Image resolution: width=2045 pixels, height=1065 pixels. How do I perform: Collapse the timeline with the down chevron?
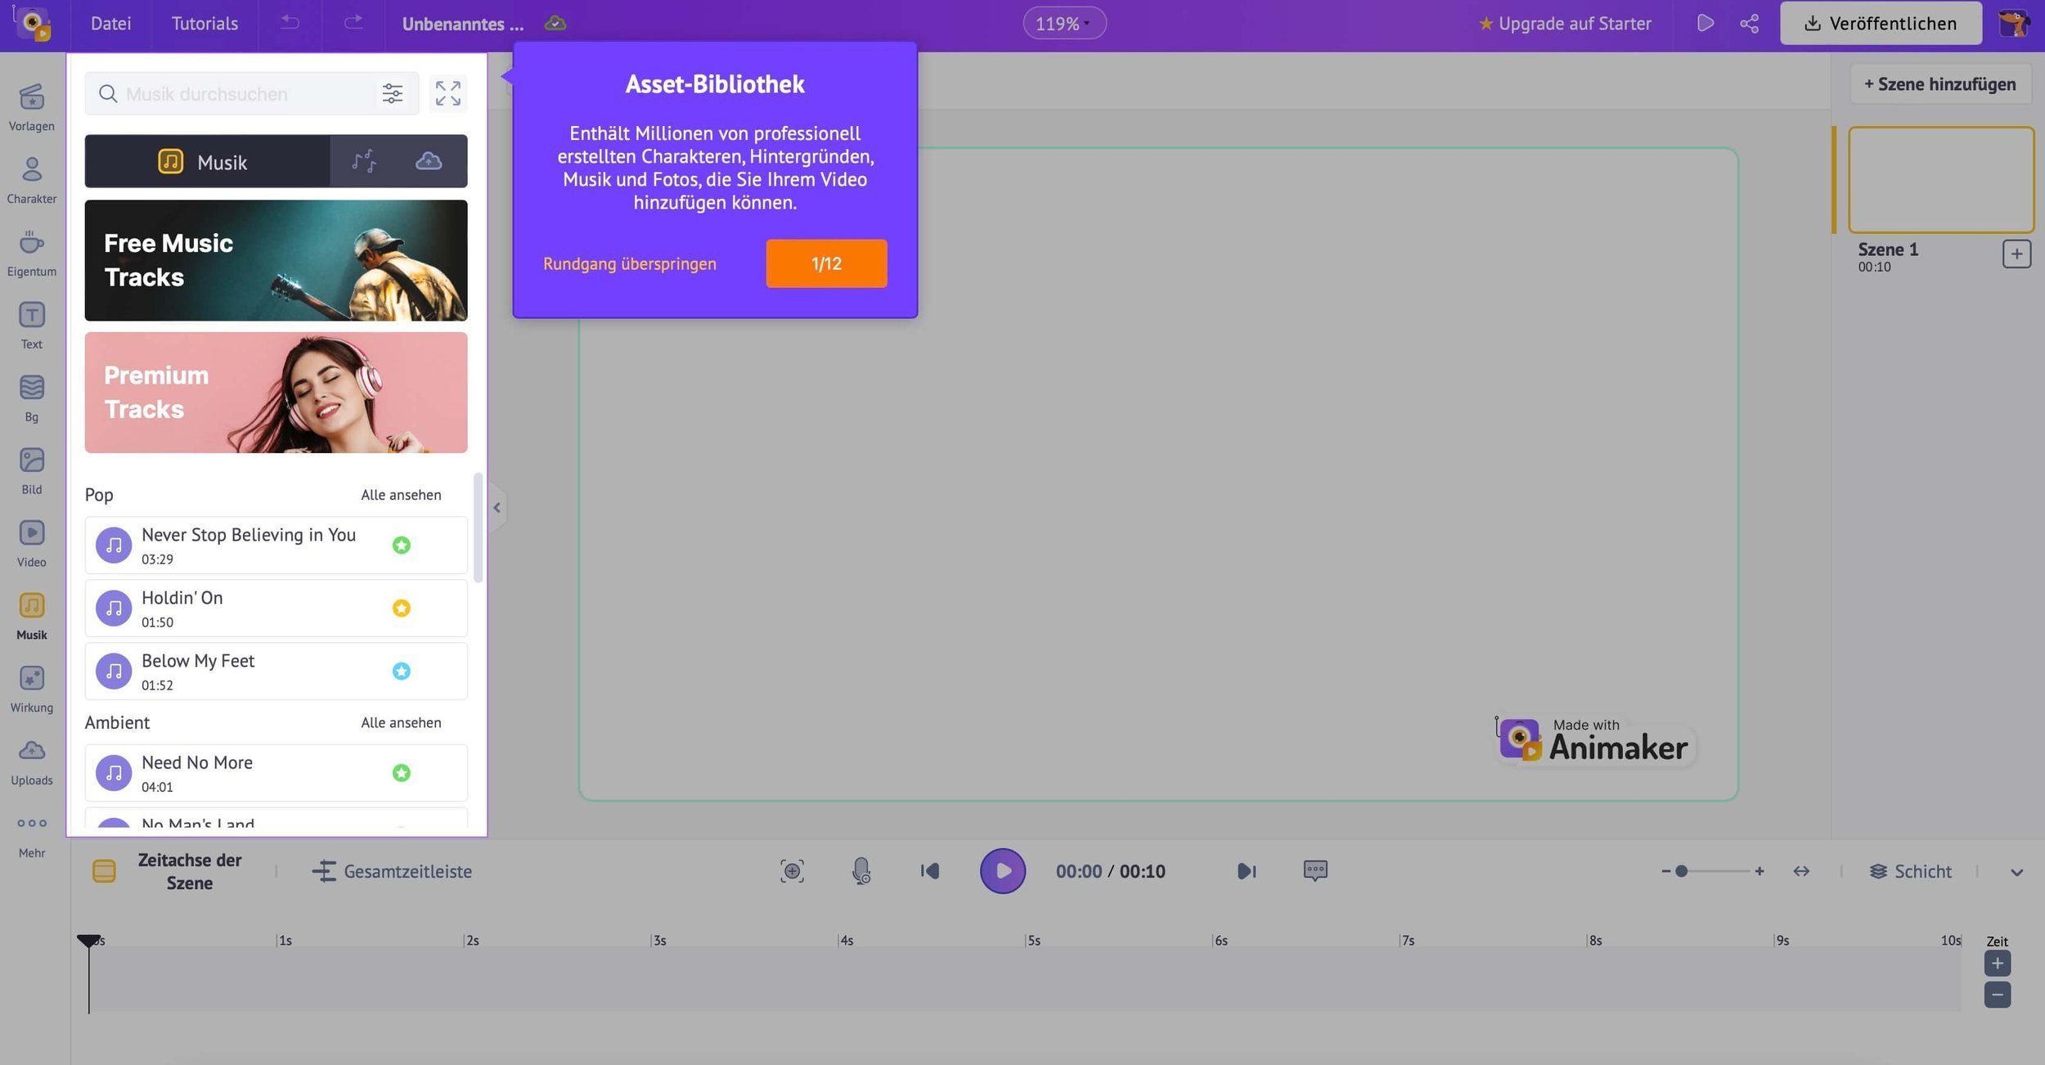point(2016,873)
